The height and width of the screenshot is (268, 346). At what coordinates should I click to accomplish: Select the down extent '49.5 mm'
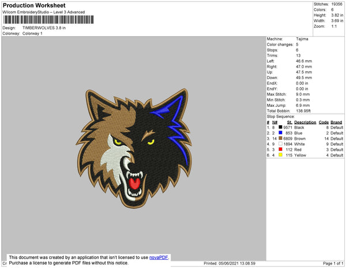pos(304,78)
